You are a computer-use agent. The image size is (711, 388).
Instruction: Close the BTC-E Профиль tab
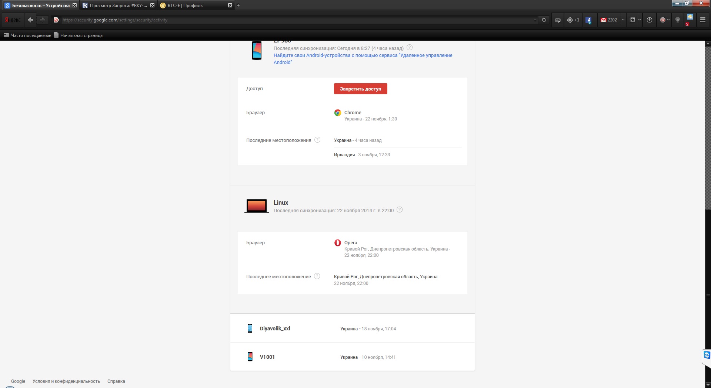230,5
